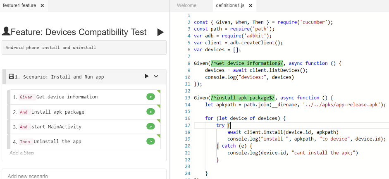This screenshot has width=389, height=179.
Task: Close the definitions1.js tab
Action: (x=251, y=5)
